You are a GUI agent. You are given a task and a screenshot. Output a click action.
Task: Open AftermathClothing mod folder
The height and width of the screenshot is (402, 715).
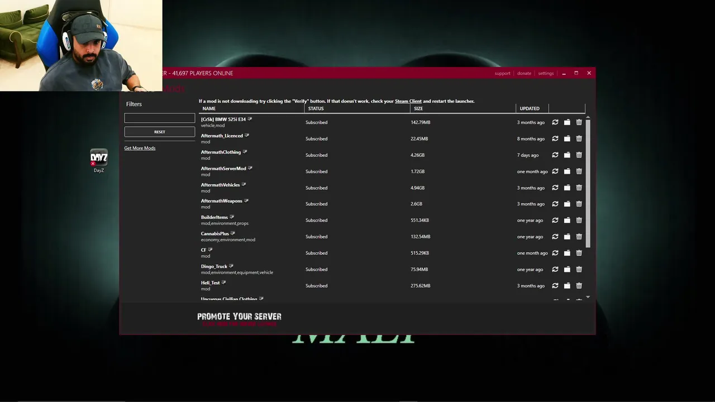[567, 155]
